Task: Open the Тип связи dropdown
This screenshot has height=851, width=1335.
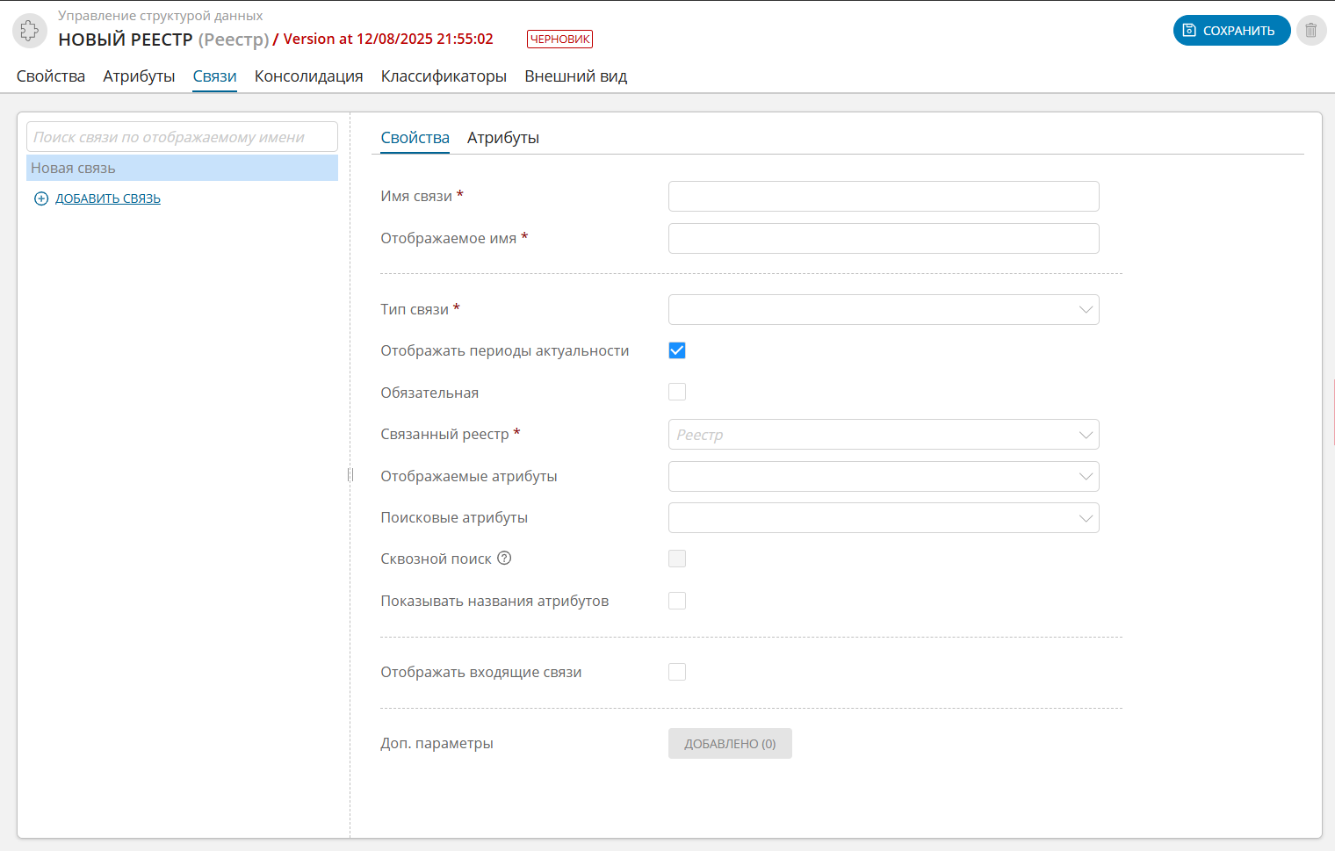Action: (x=883, y=309)
